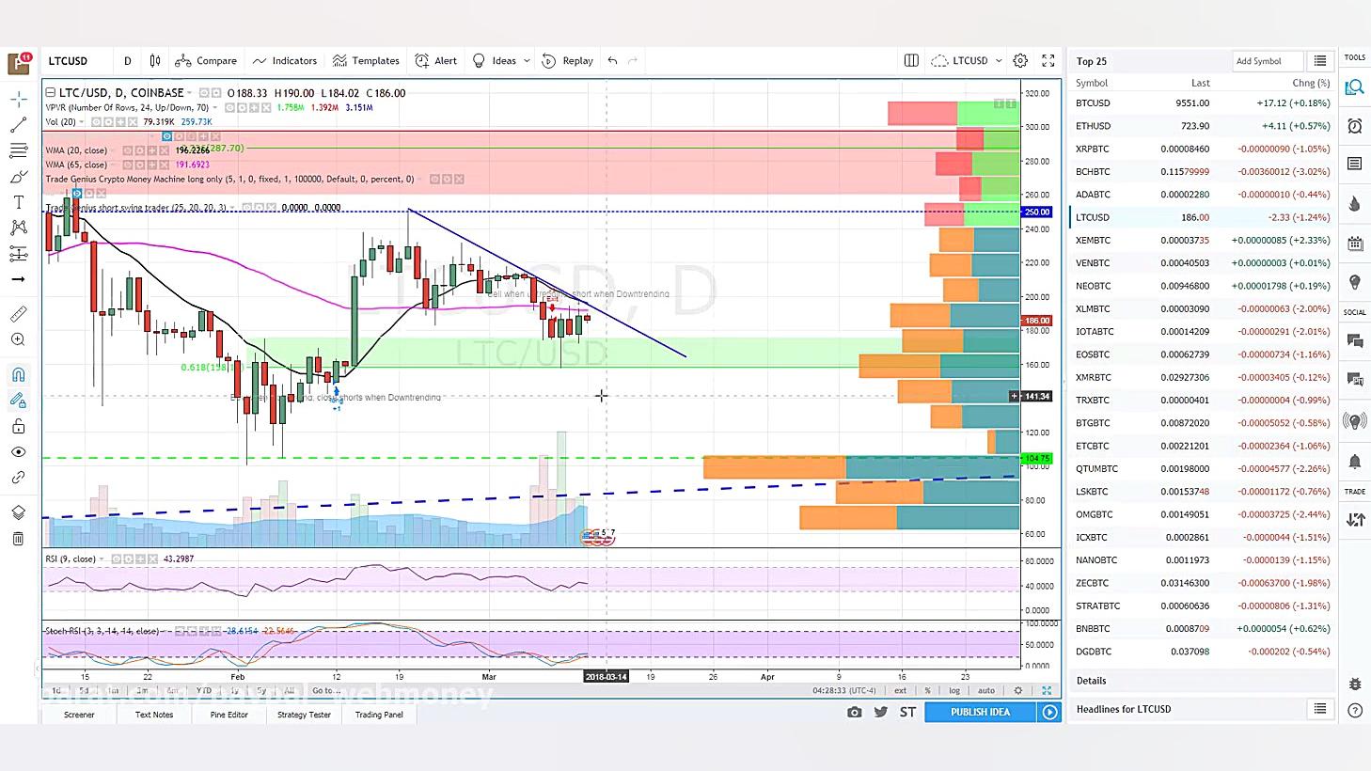Click the PUBLISH IDEA button

pos(980,713)
